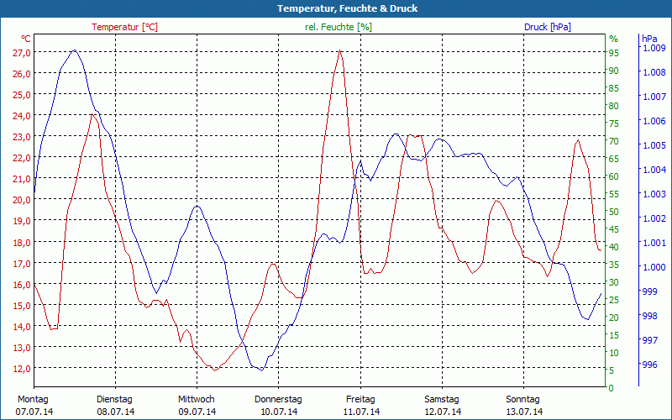Viewport: 672px width, 420px height.
Task: Select the "Freitag" day label
Action: (x=360, y=399)
